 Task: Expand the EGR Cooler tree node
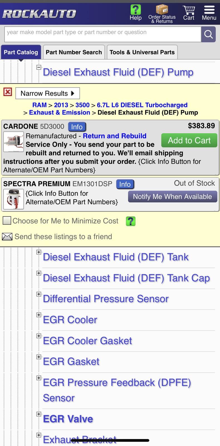click(x=39, y=315)
